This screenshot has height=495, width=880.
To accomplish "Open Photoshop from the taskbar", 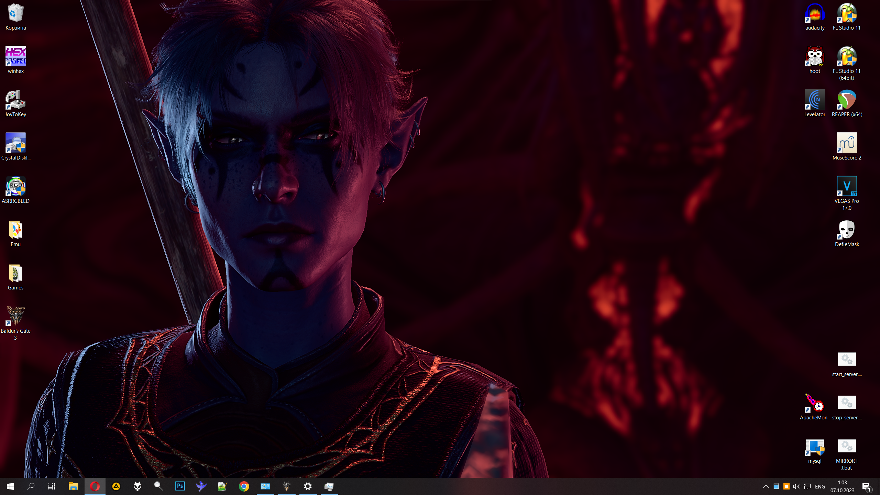I will tap(180, 486).
